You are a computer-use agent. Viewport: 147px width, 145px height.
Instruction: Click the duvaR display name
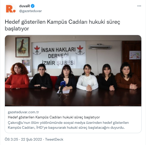(25, 6)
